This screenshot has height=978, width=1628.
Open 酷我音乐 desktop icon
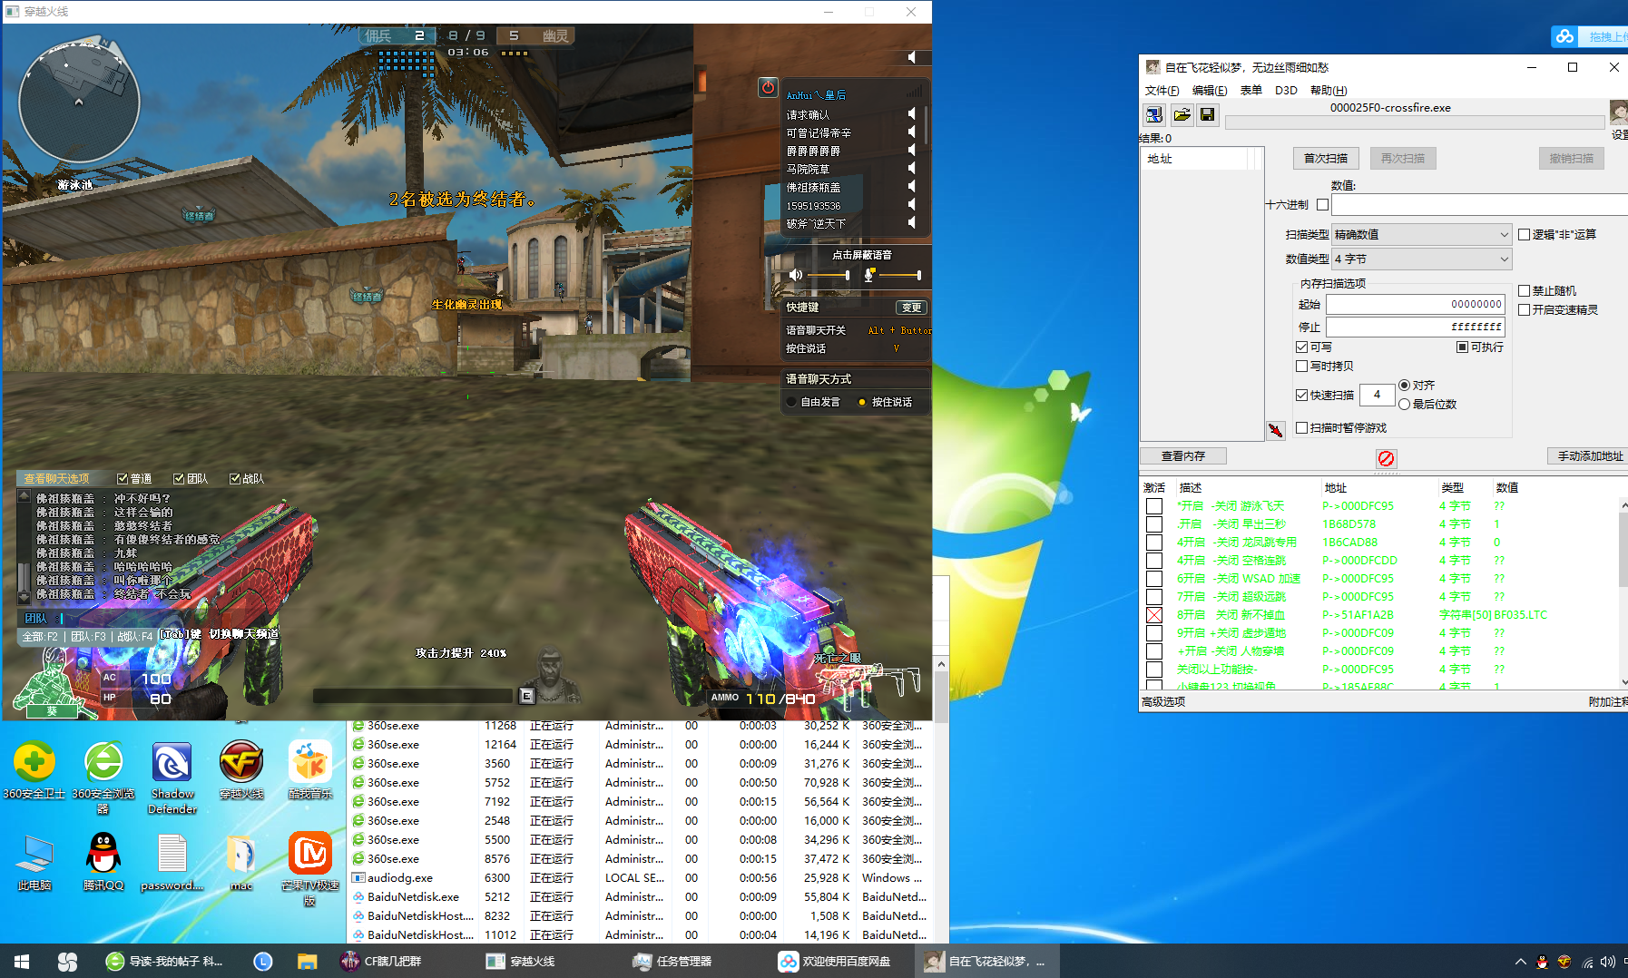(x=310, y=769)
